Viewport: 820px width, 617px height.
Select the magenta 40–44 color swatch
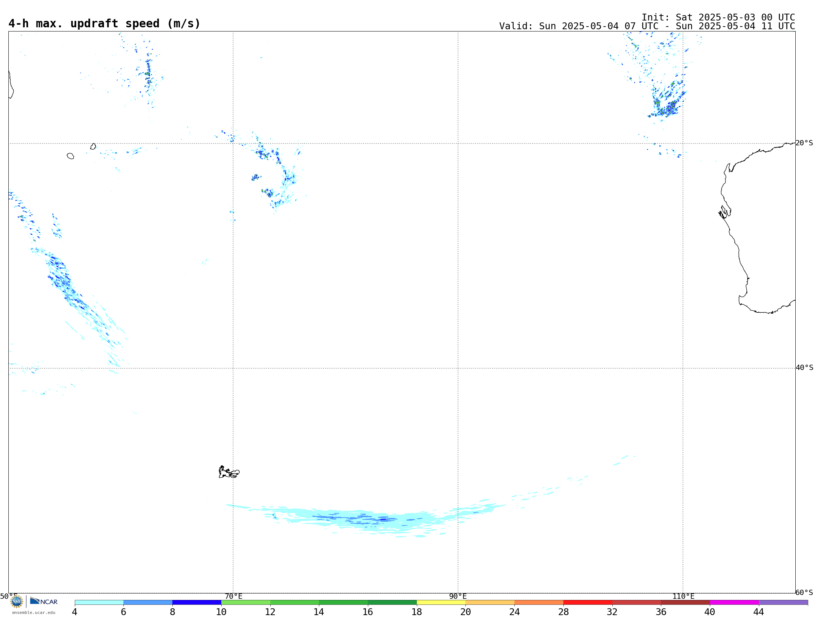(735, 602)
